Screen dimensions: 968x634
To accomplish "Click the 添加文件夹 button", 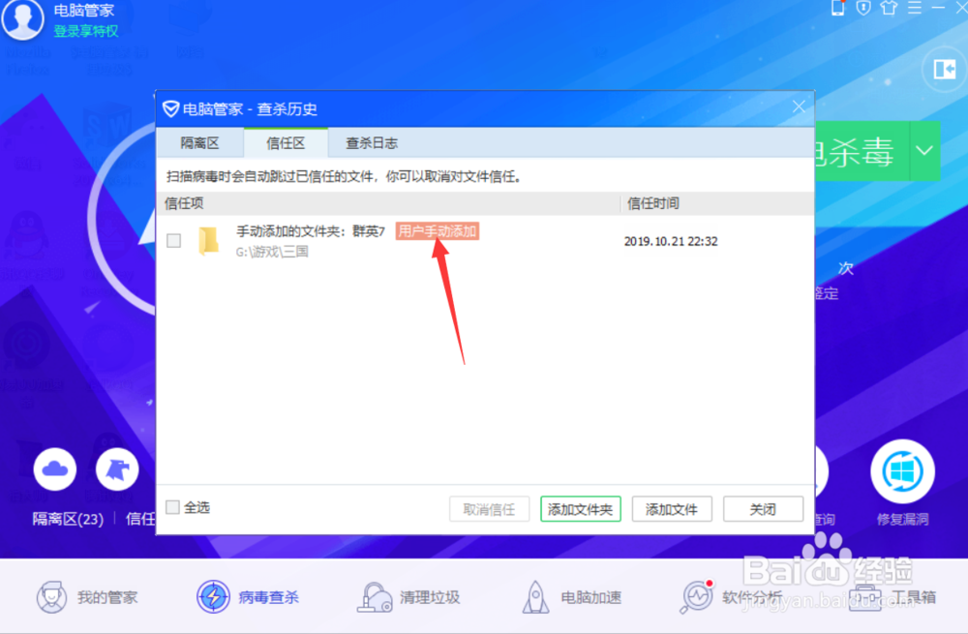I will (580, 509).
